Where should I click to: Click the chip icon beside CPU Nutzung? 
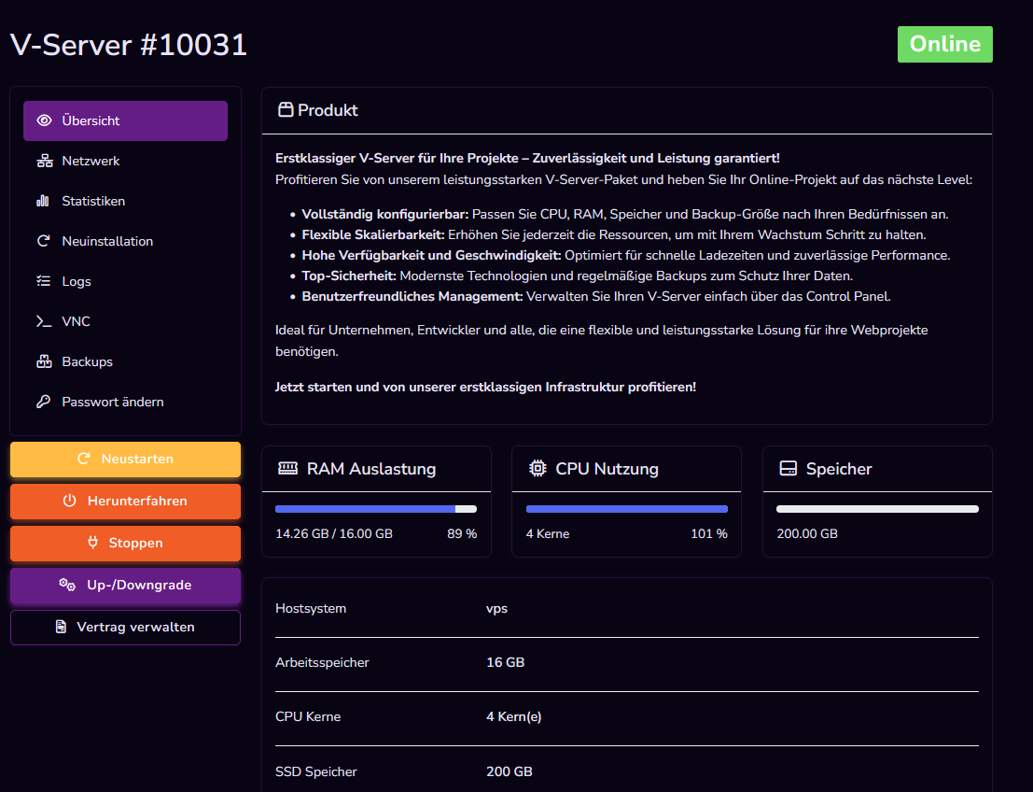click(537, 468)
